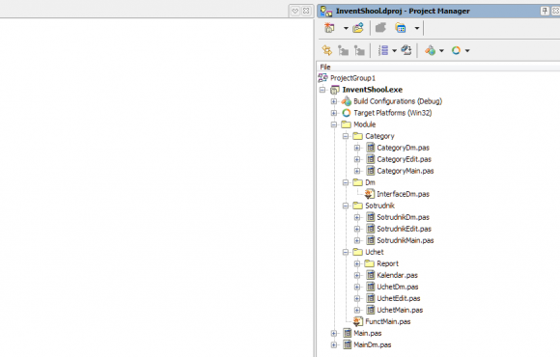The height and width of the screenshot is (357, 560).
Task: Click the target platforms circle icon
Action: click(456, 50)
